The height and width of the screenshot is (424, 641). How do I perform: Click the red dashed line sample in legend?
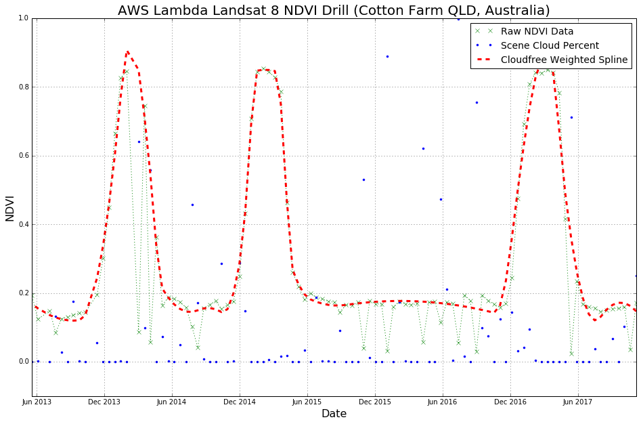pyautogui.click(x=483, y=60)
